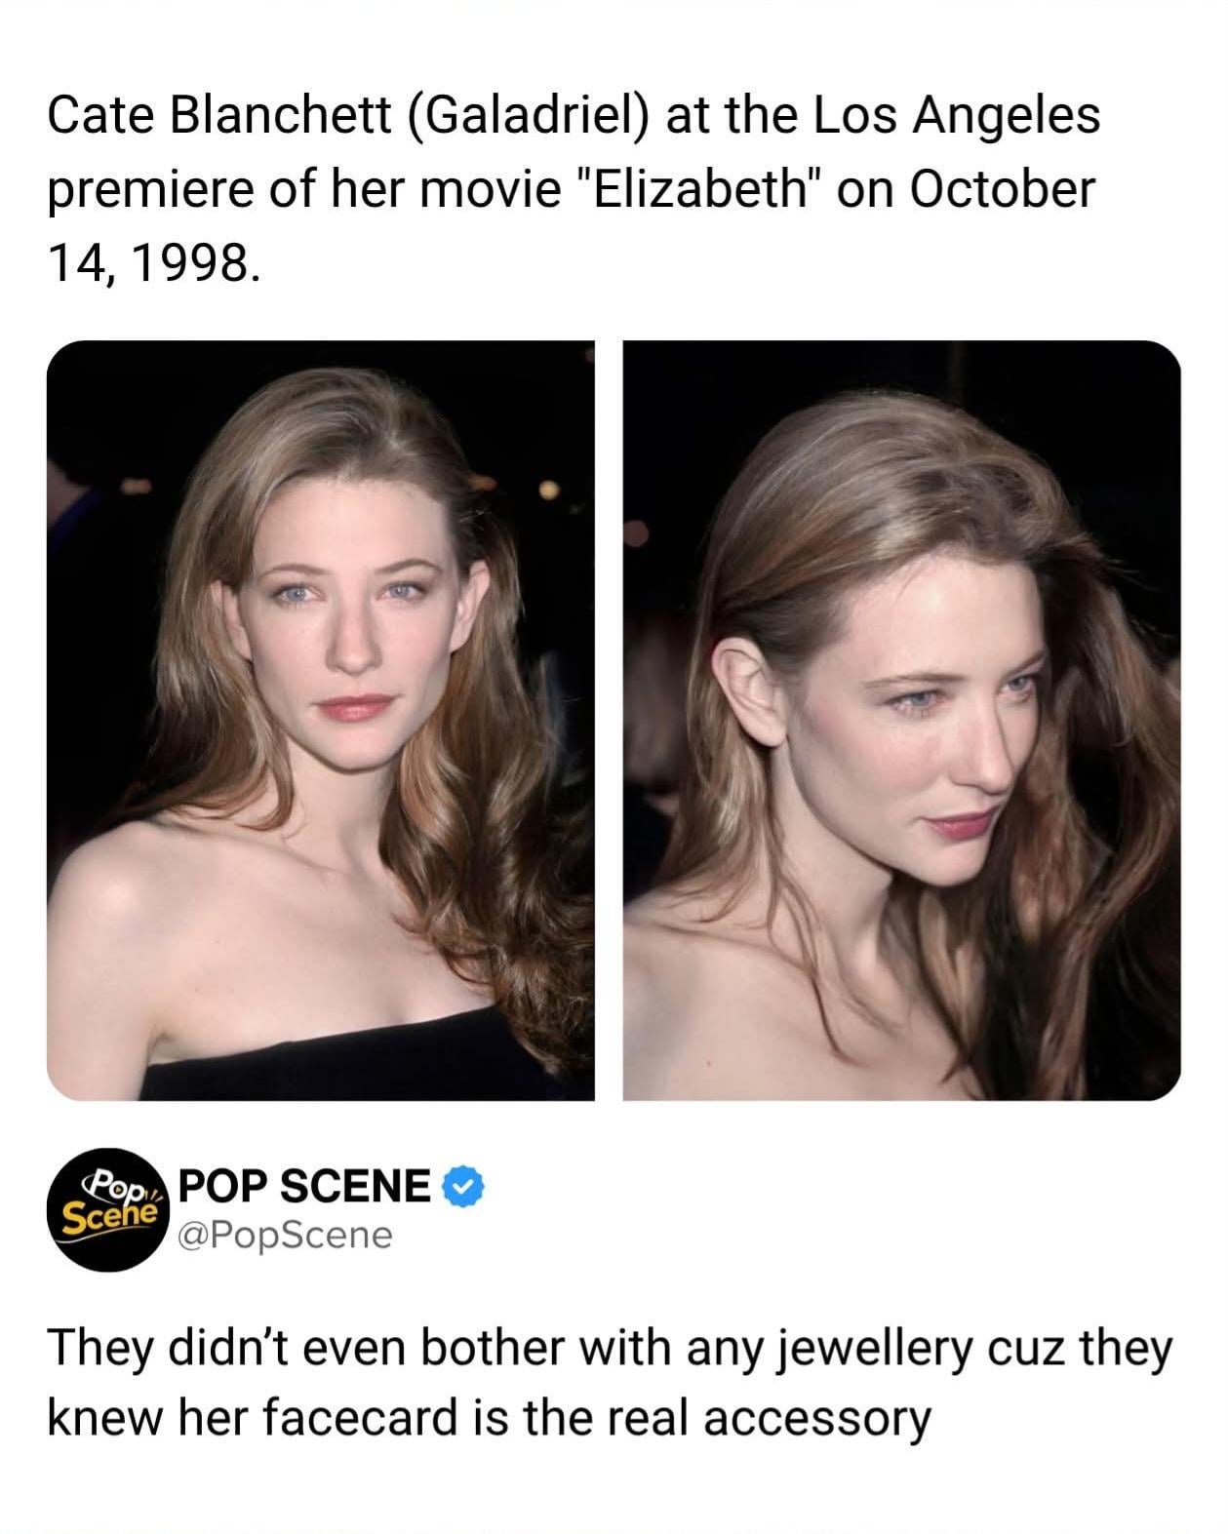Click the POP SCENE account name
1228x1534 pixels.
tap(306, 1187)
